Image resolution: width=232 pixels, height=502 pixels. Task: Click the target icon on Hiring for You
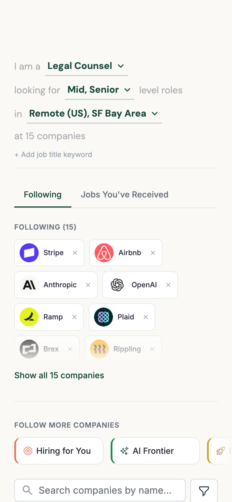28,451
